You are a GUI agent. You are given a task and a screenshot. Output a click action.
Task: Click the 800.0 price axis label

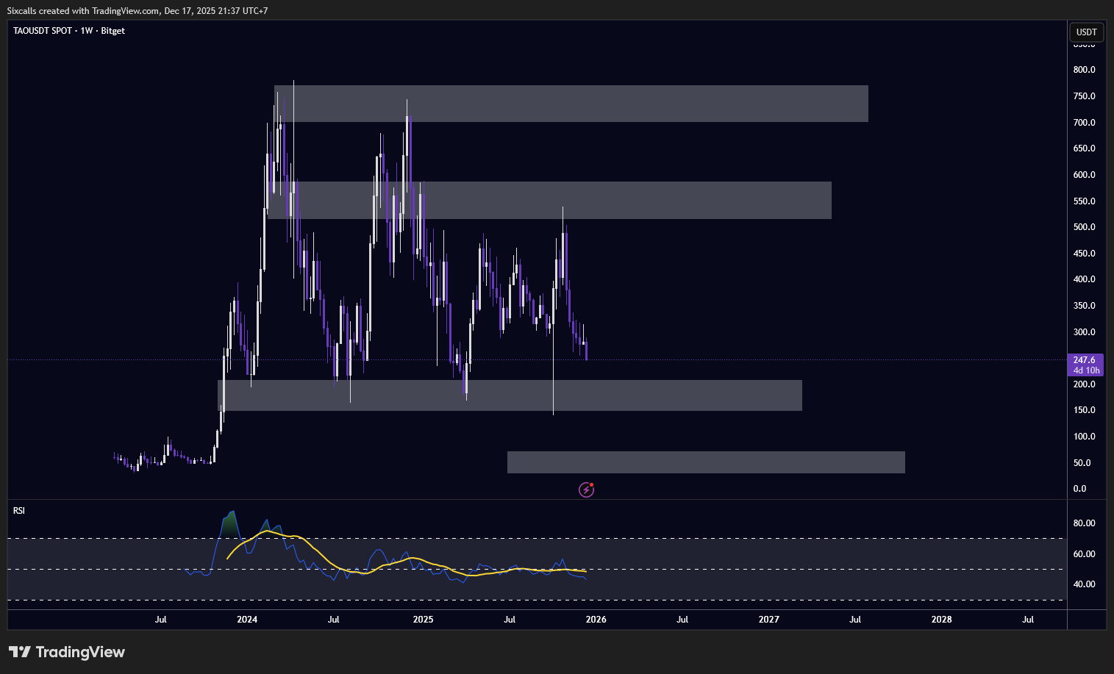point(1084,70)
